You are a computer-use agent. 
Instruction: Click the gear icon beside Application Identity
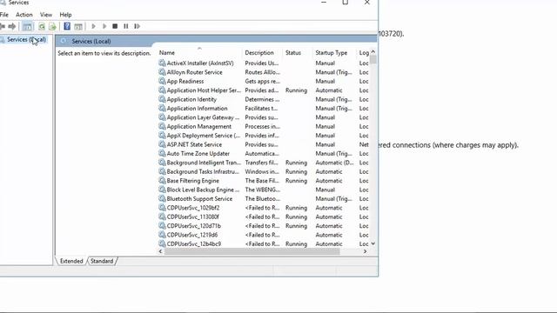[x=162, y=99]
